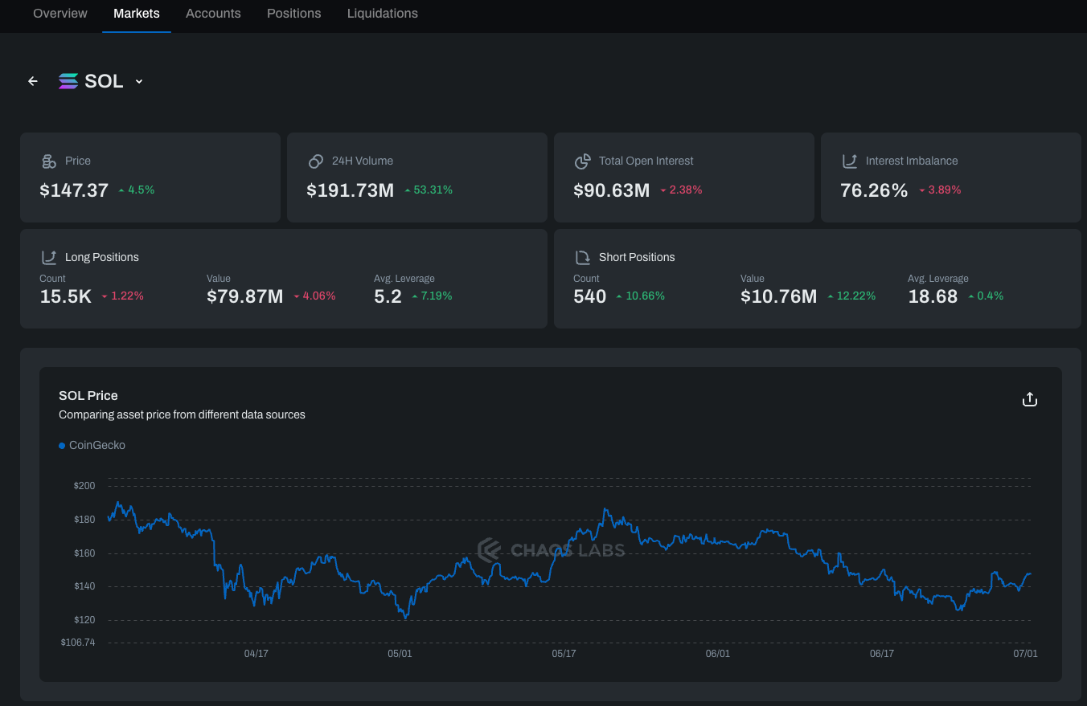Viewport: 1087px width, 706px height.
Task: Click the $140 y-axis label
Action: click(x=84, y=586)
